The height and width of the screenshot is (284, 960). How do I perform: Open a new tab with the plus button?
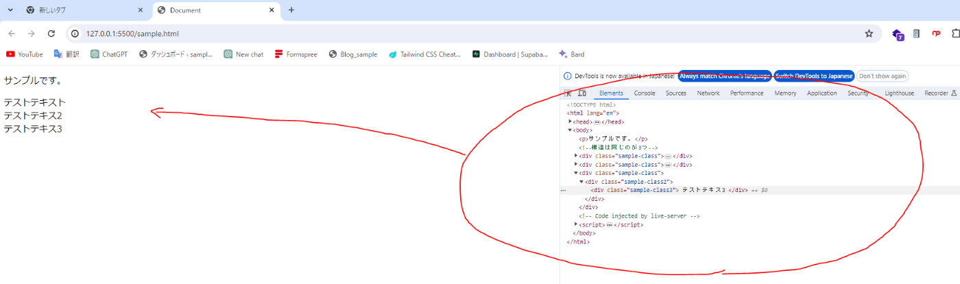pyautogui.click(x=291, y=10)
